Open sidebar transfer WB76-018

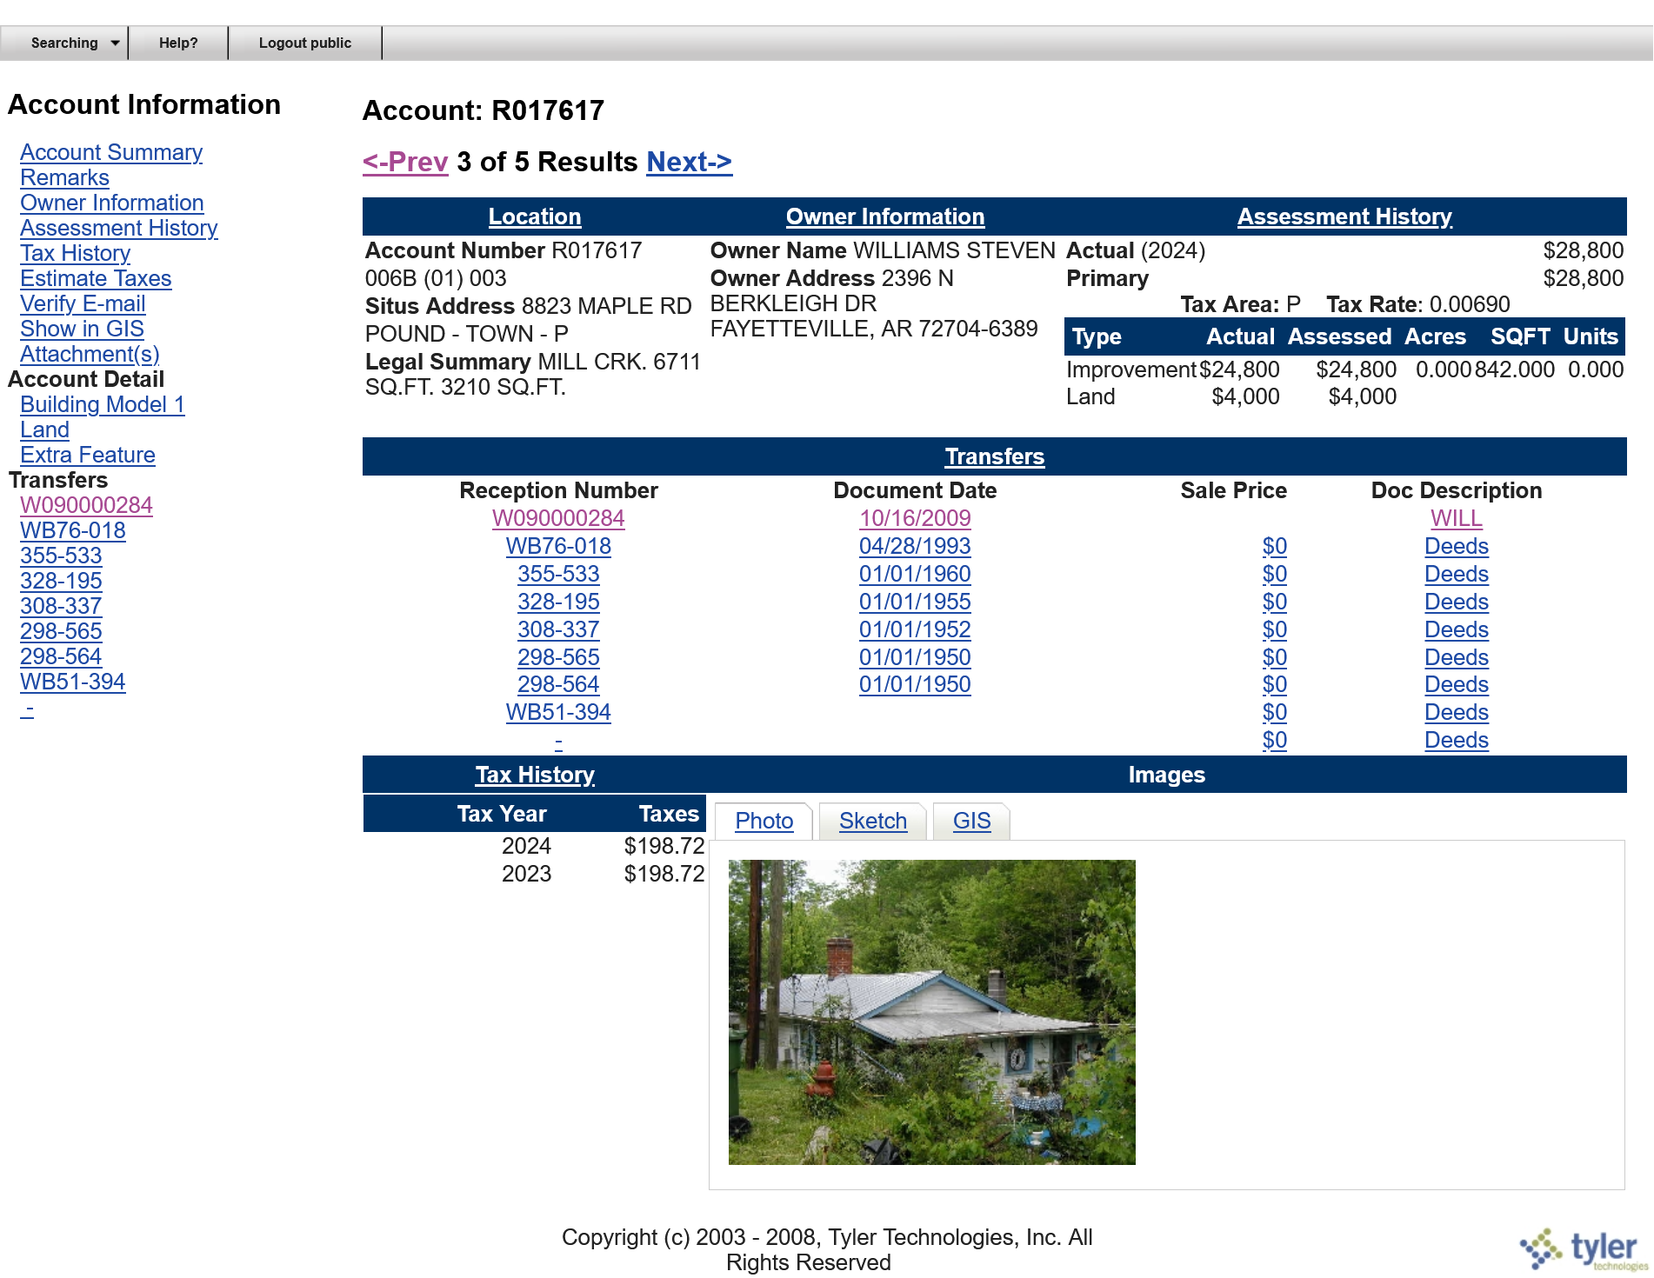coord(73,530)
